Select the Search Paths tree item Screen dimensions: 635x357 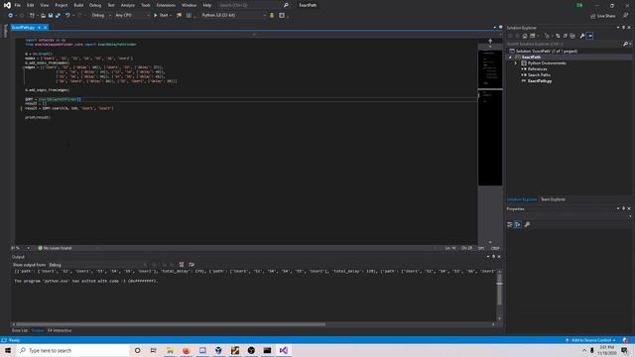point(539,75)
